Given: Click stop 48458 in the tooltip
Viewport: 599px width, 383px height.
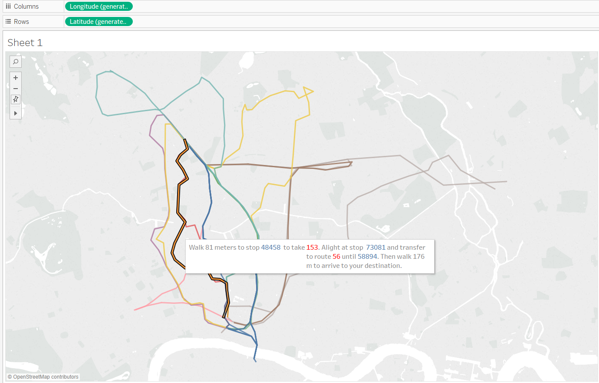Looking at the screenshot, I should 271,248.
